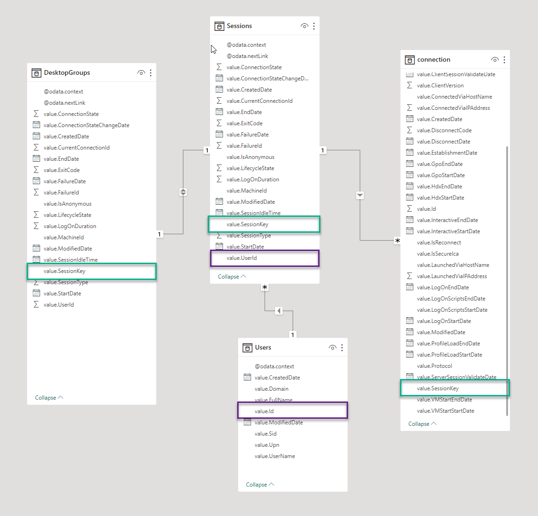Click the Sessions-to-connection relationship arrow
The width and height of the screenshot is (538, 516).
click(360, 195)
